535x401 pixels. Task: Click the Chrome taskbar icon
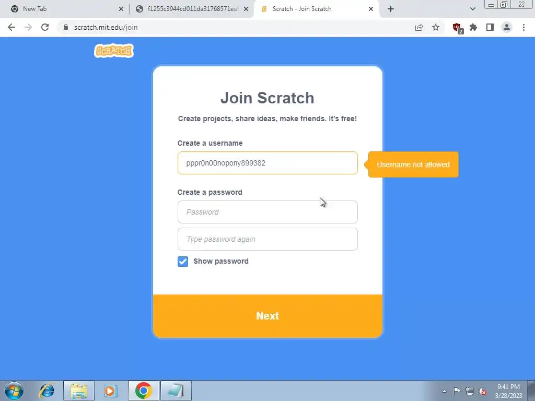pos(144,391)
